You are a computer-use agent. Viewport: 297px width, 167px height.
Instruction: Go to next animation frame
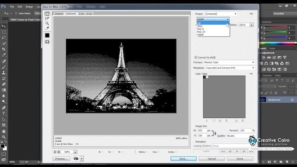pyautogui.click(x=244, y=151)
